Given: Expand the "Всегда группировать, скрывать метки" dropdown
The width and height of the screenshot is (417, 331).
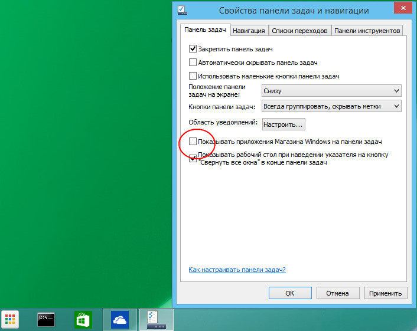Looking at the screenshot, I should [331, 106].
